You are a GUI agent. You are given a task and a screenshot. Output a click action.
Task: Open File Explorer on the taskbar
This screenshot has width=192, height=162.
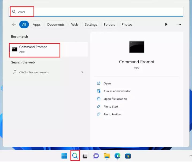coord(107,156)
